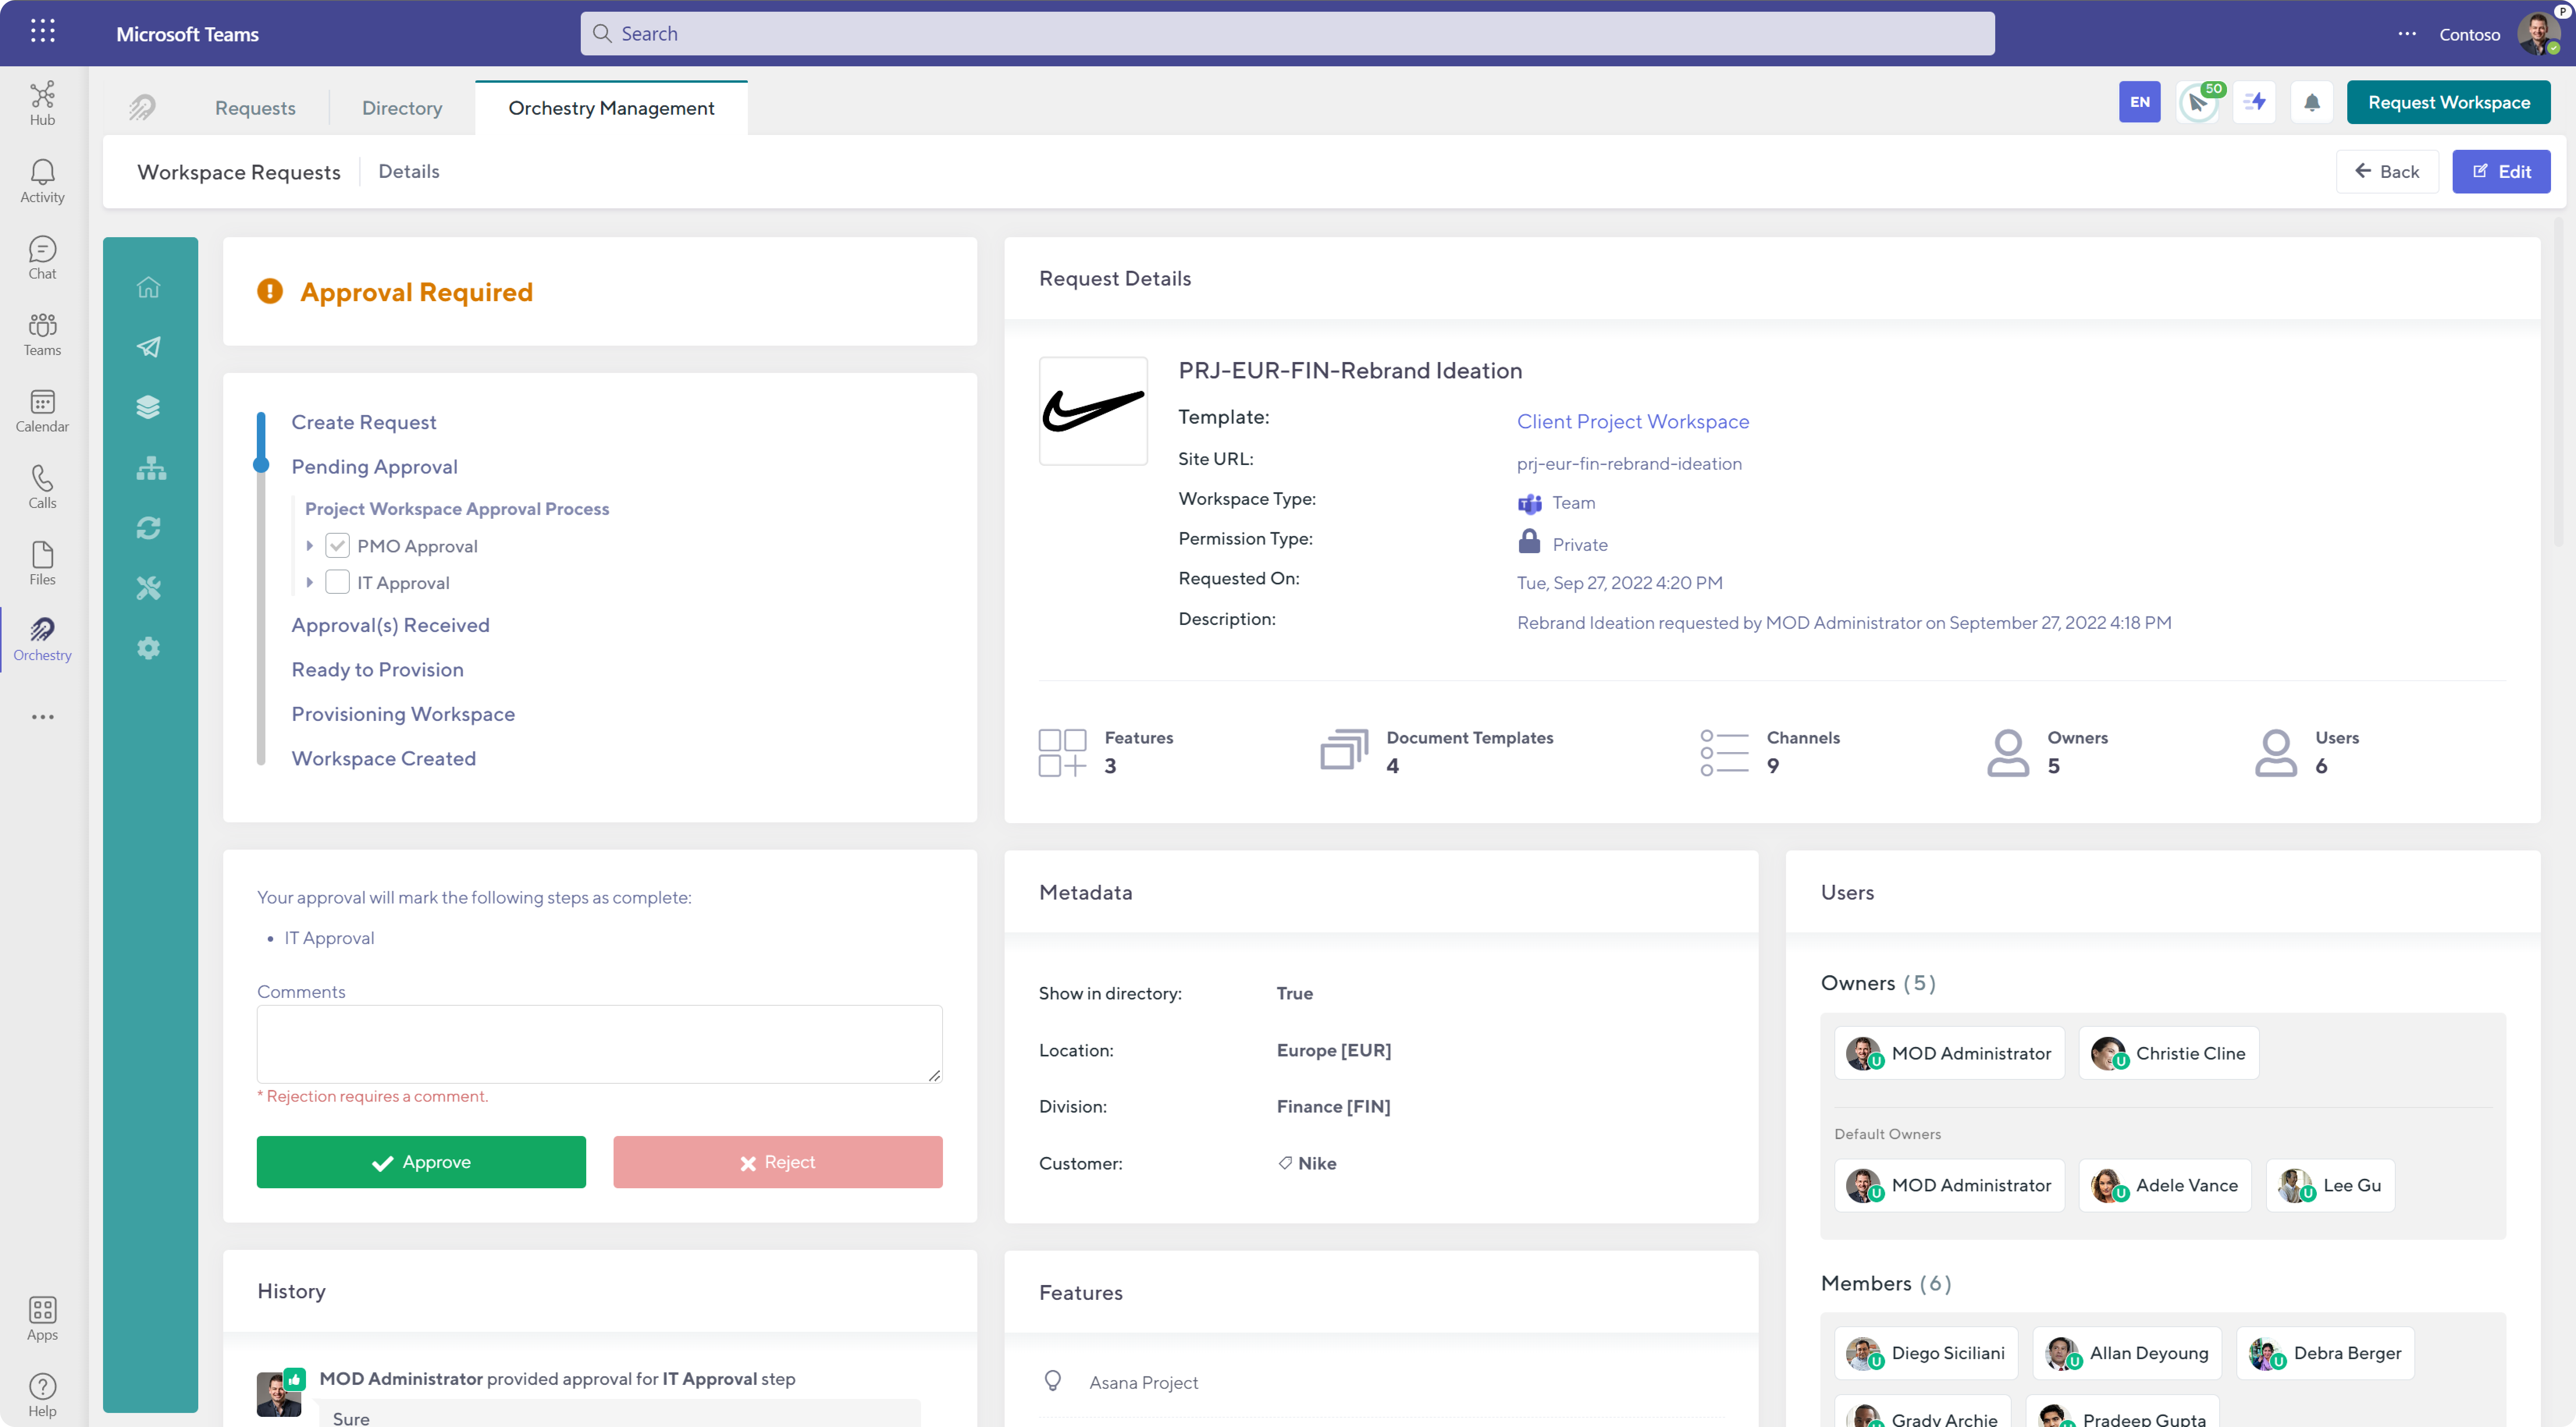This screenshot has height=1427, width=2576.
Task: Click the Edit button
Action: pyautogui.click(x=2501, y=172)
